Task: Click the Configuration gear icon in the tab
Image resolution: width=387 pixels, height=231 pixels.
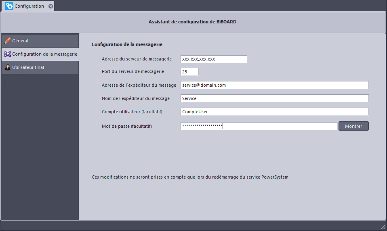Action: click(x=9, y=6)
